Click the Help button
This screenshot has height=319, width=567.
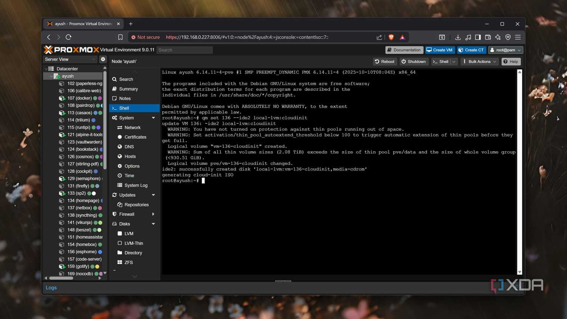click(x=511, y=62)
